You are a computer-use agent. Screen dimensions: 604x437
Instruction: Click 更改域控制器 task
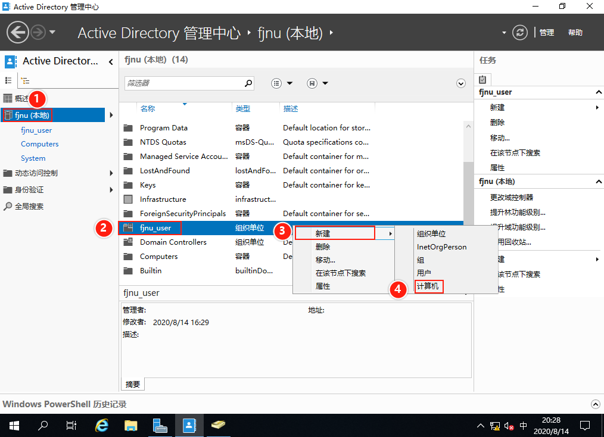[512, 198]
